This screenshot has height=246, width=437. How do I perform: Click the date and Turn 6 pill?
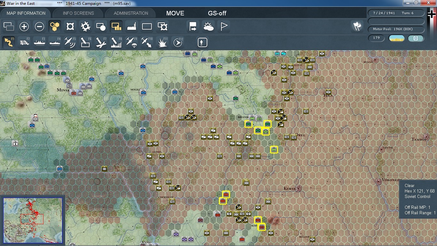pos(396,13)
